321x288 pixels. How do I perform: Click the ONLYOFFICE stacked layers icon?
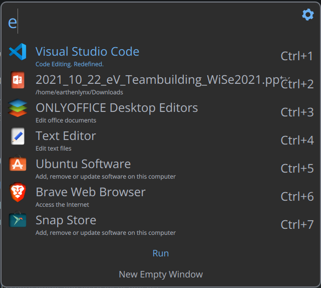click(x=18, y=108)
